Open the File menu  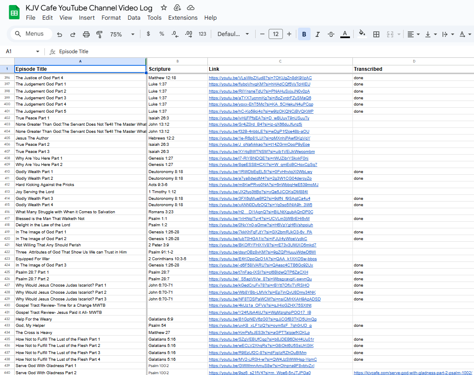click(31, 18)
